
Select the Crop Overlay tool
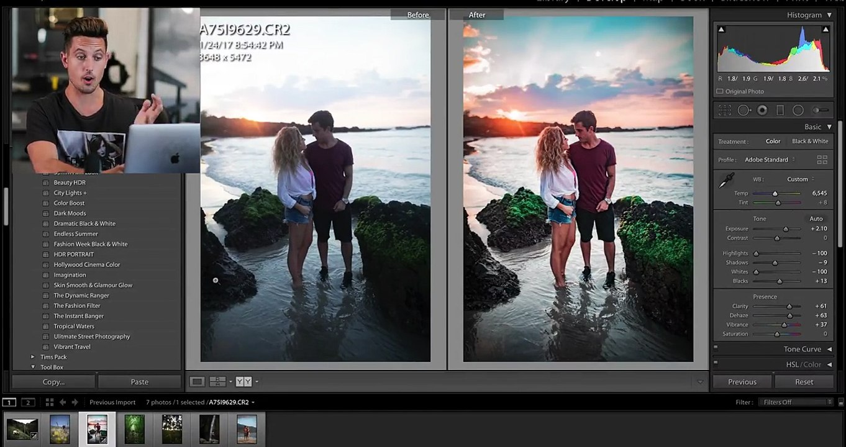tap(725, 111)
